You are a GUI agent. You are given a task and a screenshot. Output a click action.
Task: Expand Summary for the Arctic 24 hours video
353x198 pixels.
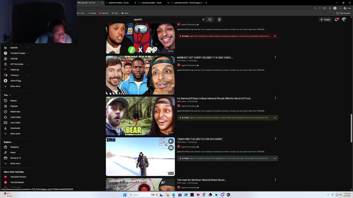275,158
